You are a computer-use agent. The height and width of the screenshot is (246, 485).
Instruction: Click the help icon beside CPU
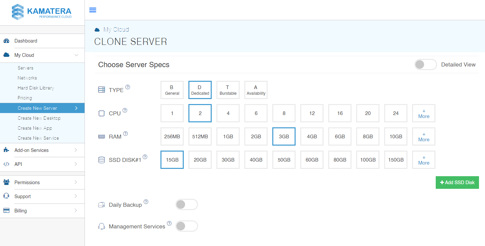tap(125, 110)
